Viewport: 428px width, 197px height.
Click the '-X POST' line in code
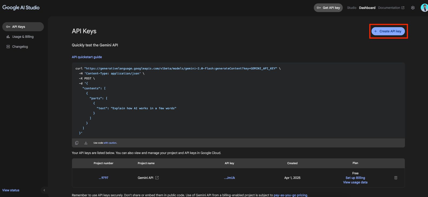pos(87,78)
